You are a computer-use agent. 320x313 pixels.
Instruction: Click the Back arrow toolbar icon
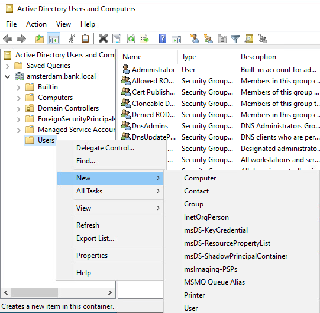(8, 38)
